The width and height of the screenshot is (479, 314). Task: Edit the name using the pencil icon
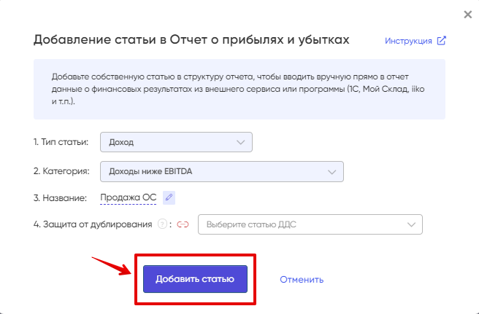(x=169, y=197)
